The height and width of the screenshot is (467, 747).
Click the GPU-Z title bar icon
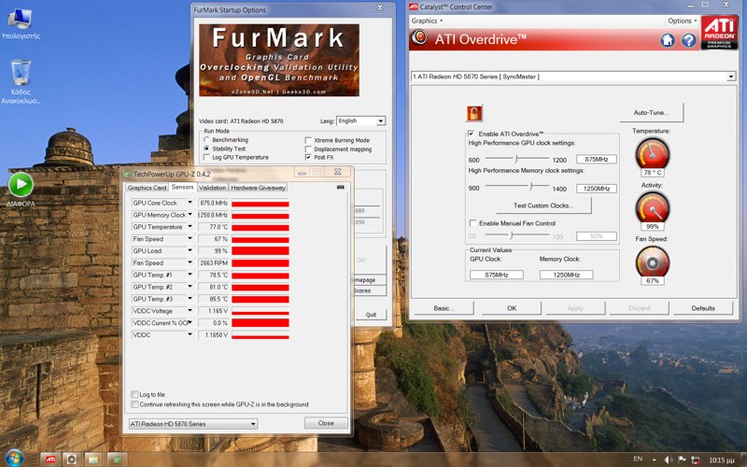coord(128,174)
